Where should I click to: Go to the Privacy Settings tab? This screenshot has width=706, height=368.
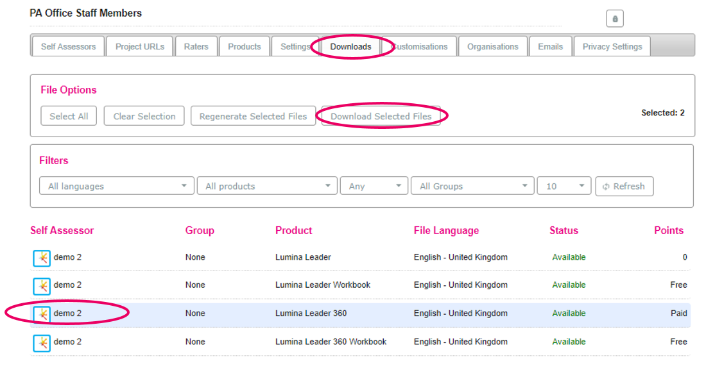tap(612, 46)
